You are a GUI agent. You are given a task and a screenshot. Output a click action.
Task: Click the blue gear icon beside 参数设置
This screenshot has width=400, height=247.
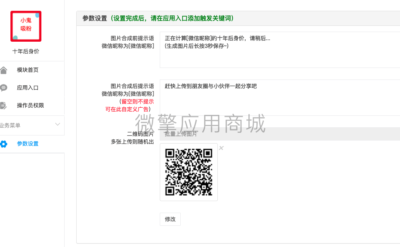point(3,143)
